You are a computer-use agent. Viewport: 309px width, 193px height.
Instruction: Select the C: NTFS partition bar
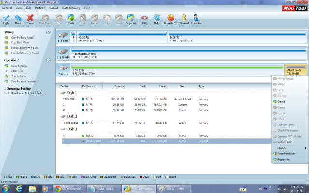pyautogui.click(x=122, y=37)
